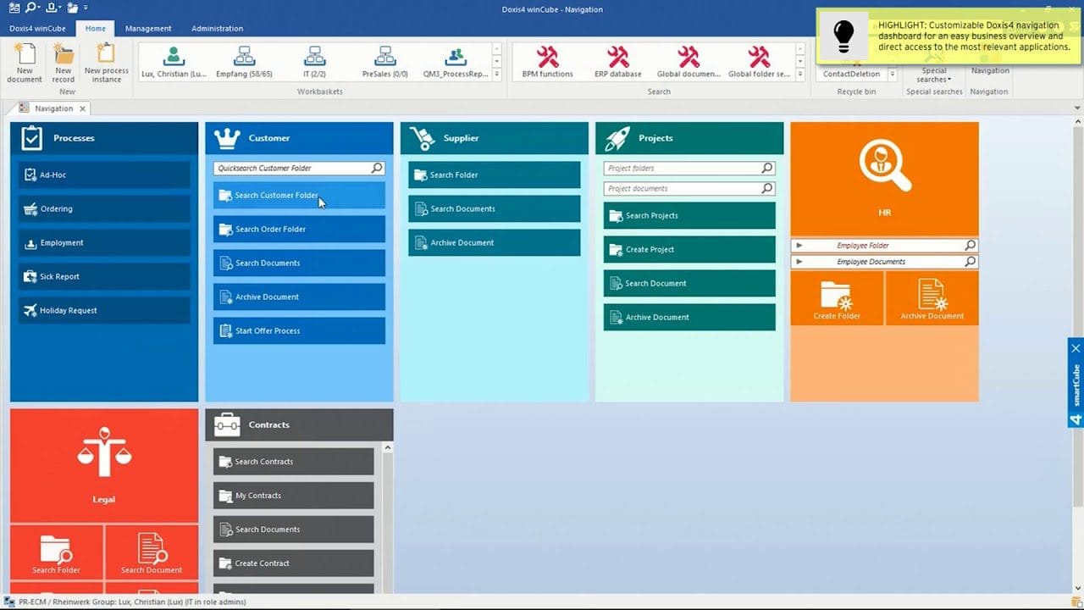This screenshot has height=610, width=1084.
Task: Switch to the Administration ribbon tab
Action: tap(217, 28)
